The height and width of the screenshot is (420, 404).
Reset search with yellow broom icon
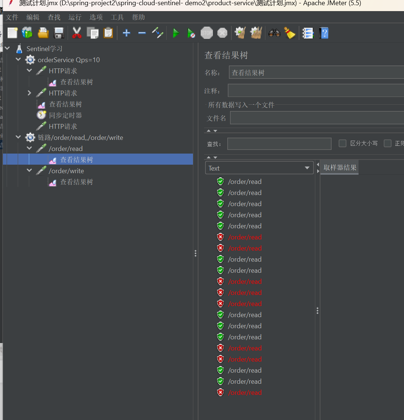click(290, 33)
